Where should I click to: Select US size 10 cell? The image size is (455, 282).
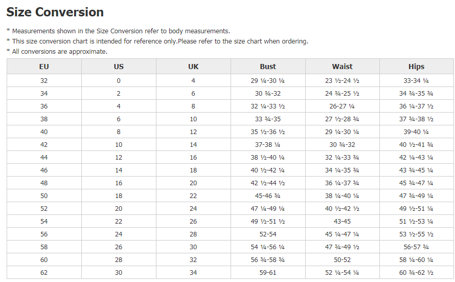coord(119,144)
